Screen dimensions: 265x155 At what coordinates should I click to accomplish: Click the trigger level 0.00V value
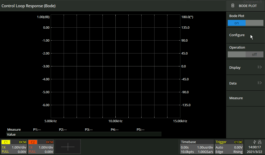[x=238, y=147]
